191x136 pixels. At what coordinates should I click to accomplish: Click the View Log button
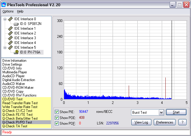(141, 122)
